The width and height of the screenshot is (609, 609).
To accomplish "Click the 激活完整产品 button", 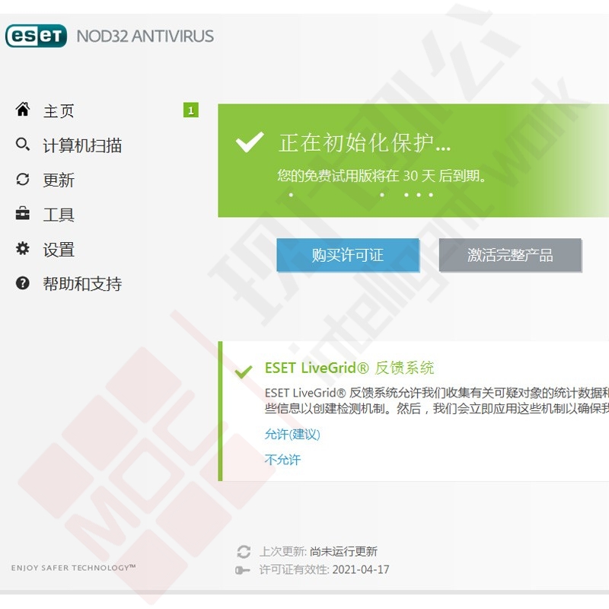I will click(x=510, y=255).
